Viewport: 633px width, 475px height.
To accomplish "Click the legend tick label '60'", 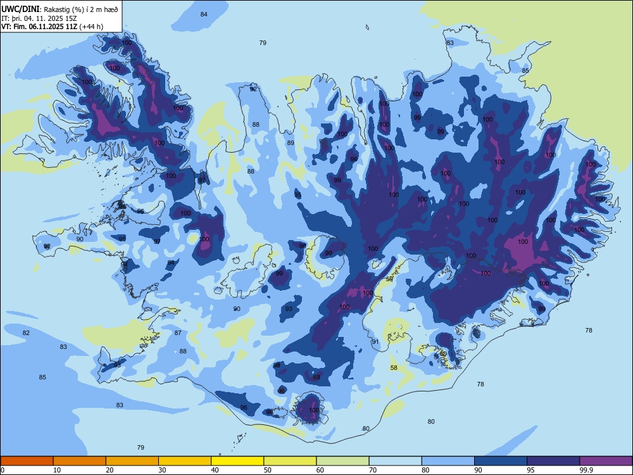I will click(320, 470).
